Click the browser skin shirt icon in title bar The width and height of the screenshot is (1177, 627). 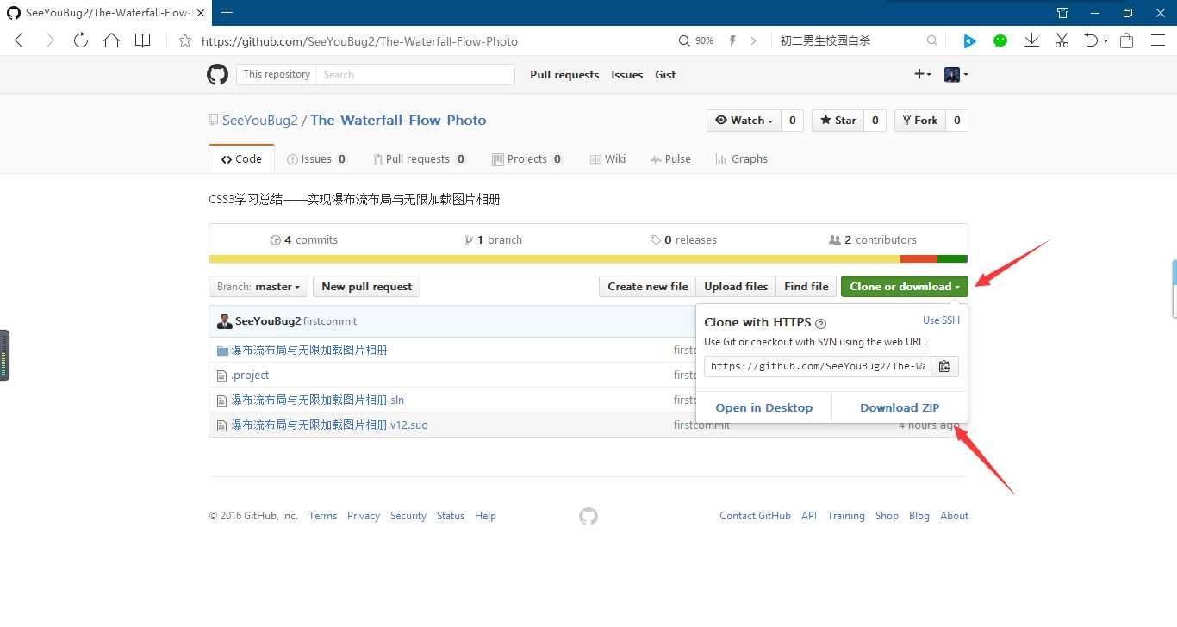pyautogui.click(x=1062, y=13)
